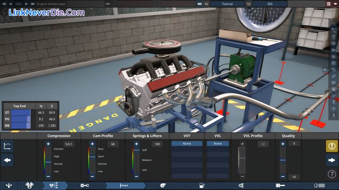This screenshot has height=190, width=339.
Task: Open the turbocharger tab icon in bottom bar
Action: point(163,186)
